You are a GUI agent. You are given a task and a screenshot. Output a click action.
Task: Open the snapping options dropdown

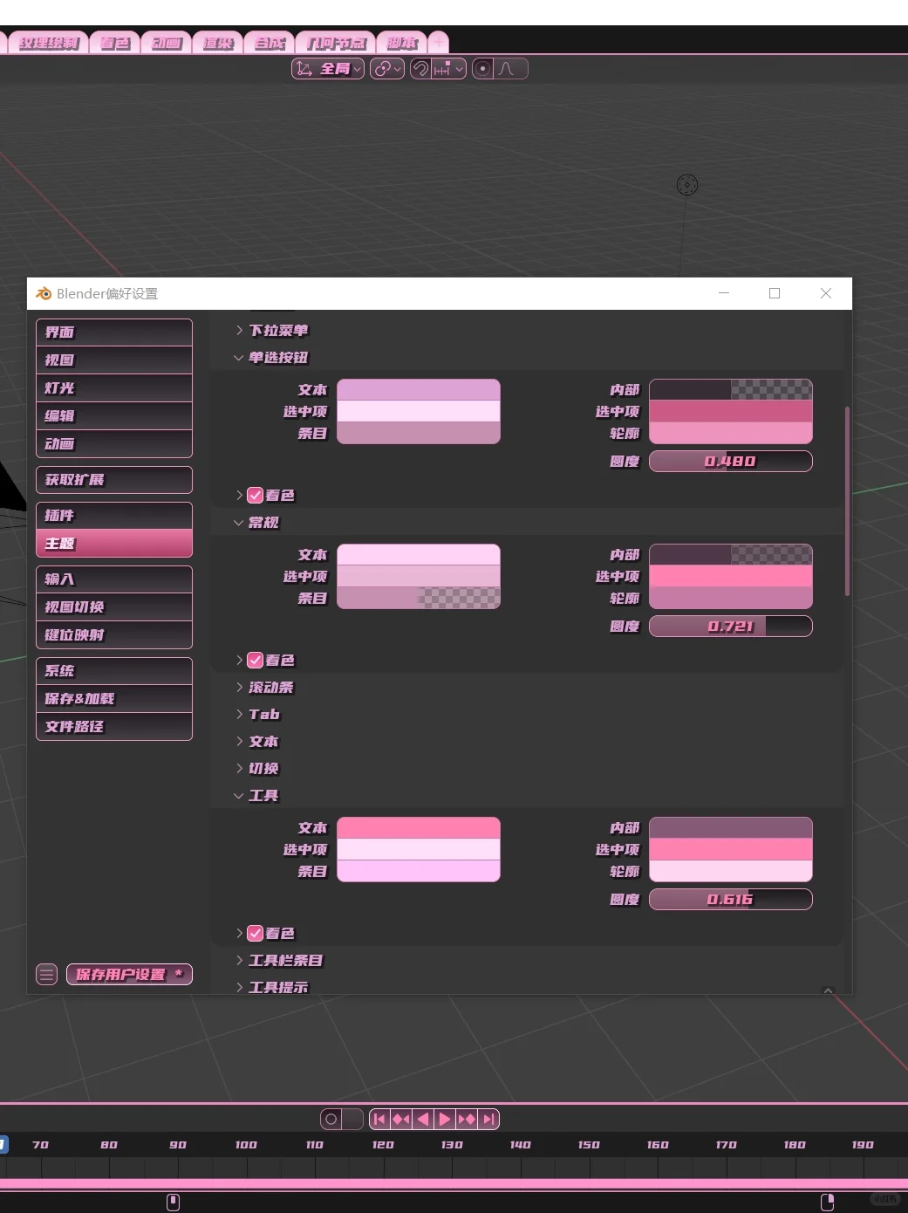pyautogui.click(x=448, y=68)
